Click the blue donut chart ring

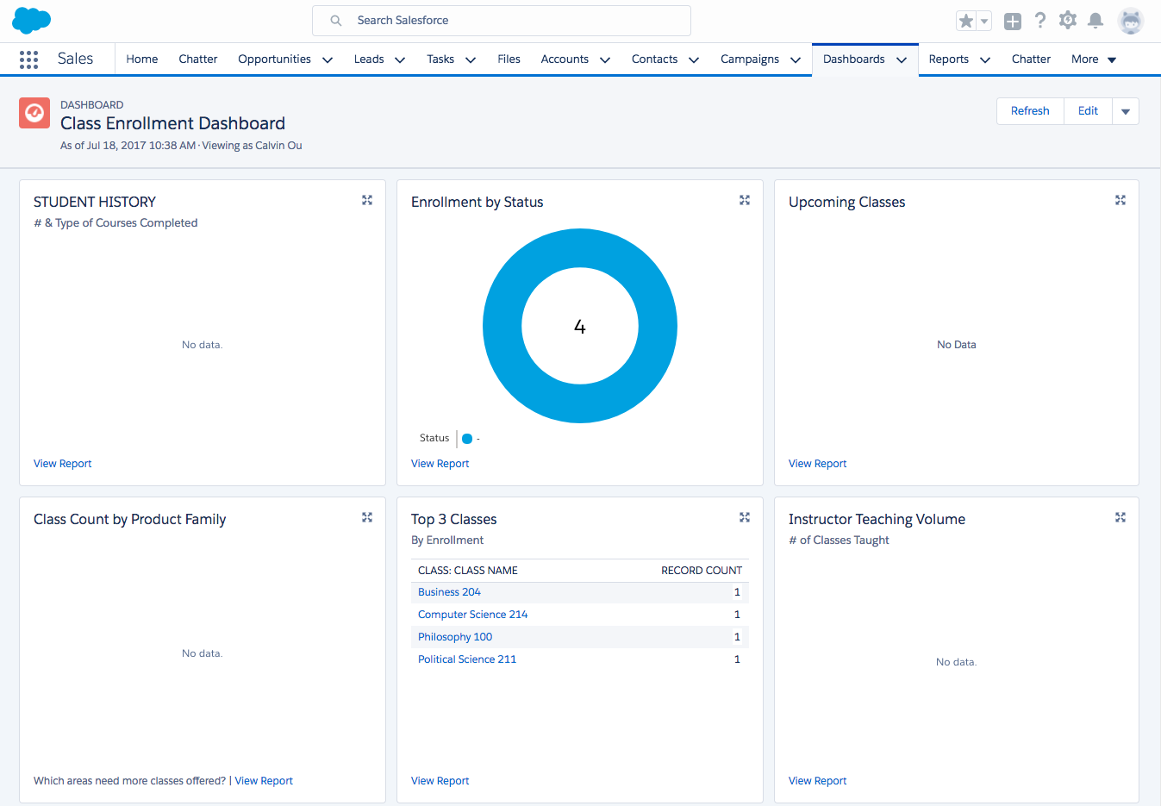tap(502, 327)
